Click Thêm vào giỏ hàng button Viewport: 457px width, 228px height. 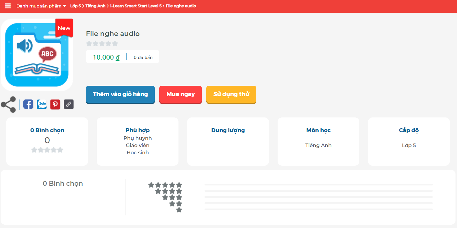coord(120,94)
